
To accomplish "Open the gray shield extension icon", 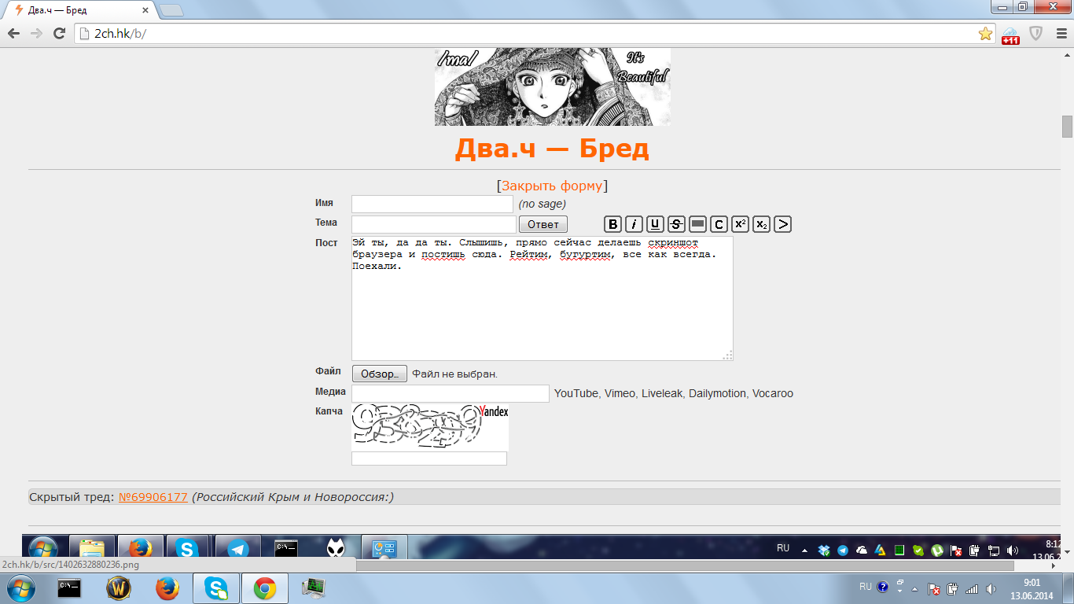I will 1036,33.
